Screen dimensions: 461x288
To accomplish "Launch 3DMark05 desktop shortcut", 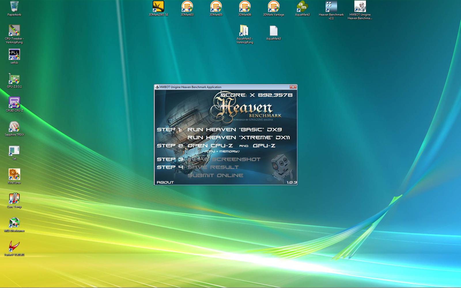I will [x=216, y=8].
